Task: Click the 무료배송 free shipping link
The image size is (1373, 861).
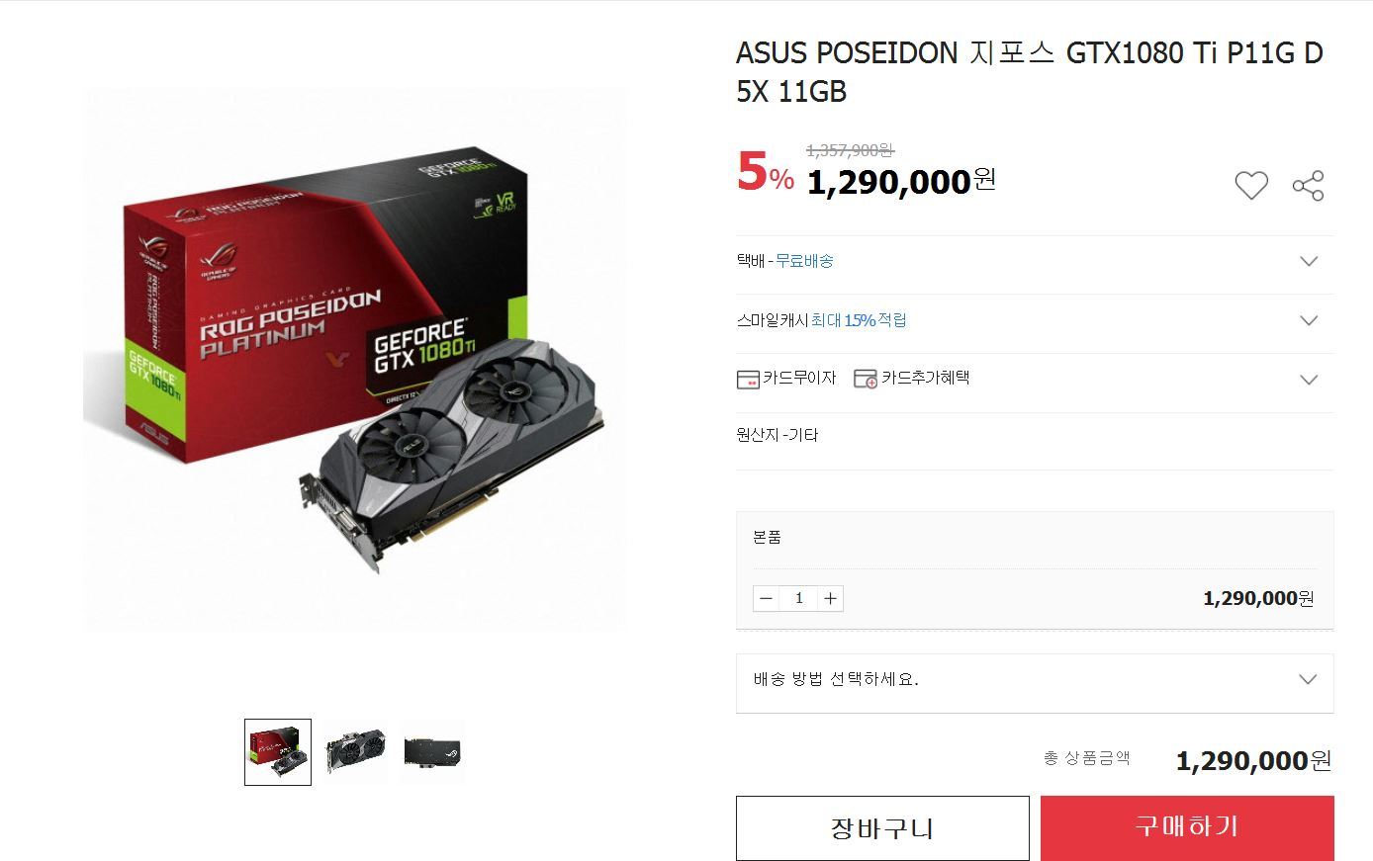Action: (804, 261)
